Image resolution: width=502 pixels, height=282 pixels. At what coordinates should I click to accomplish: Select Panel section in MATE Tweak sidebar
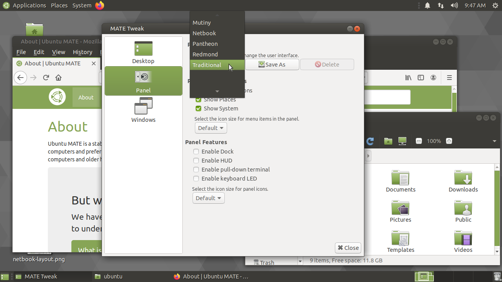[x=143, y=81]
